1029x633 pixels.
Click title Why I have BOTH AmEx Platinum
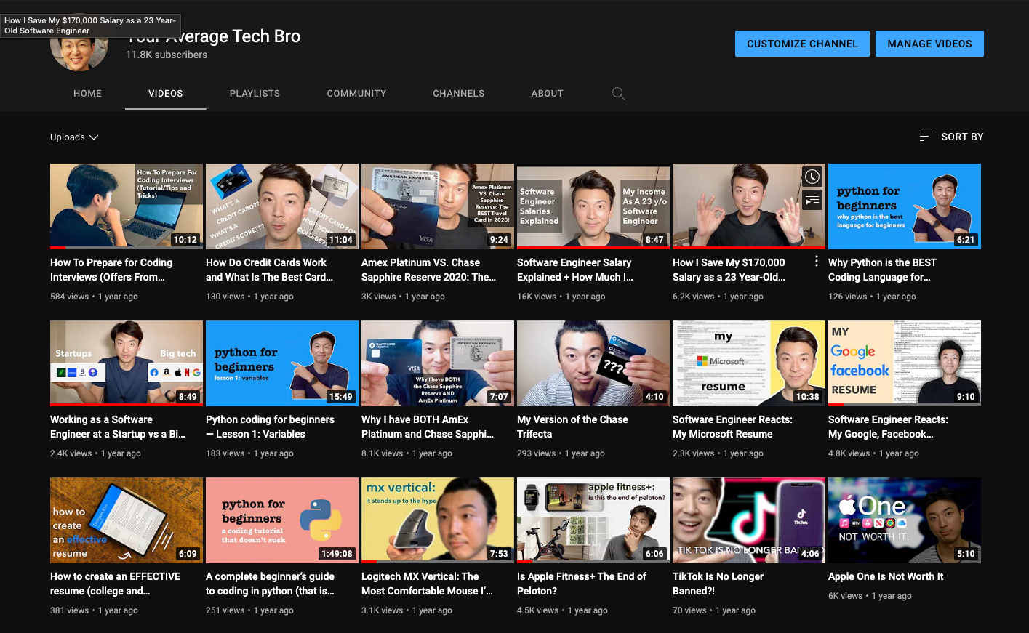point(428,427)
